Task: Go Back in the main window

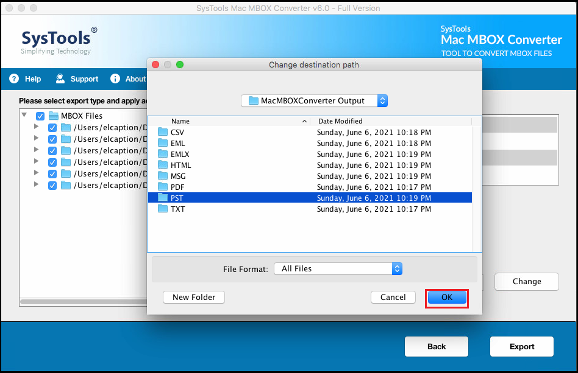Action: (437, 346)
